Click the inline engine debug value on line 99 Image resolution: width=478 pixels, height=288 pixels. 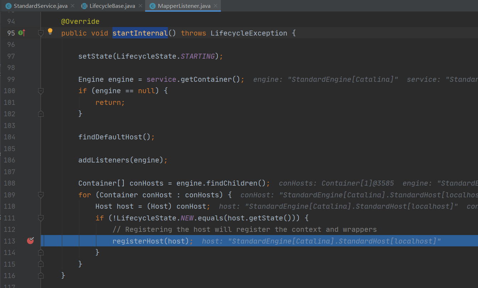326,79
